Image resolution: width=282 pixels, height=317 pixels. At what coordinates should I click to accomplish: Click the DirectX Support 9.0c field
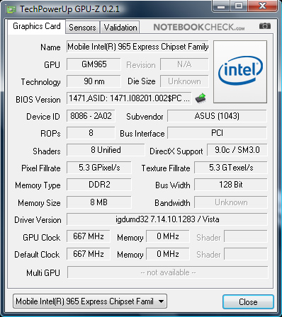point(237,150)
